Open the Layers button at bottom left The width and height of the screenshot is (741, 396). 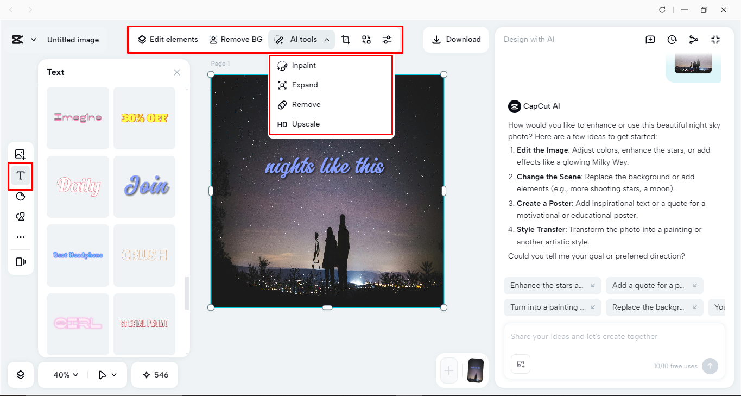pos(21,375)
